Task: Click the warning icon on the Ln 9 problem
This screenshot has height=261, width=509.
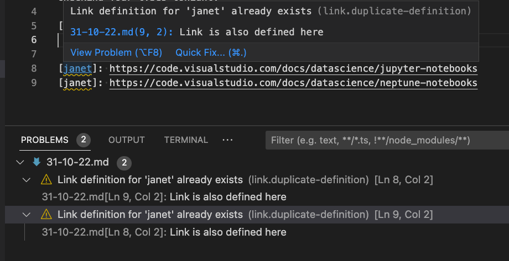Action: click(46, 214)
